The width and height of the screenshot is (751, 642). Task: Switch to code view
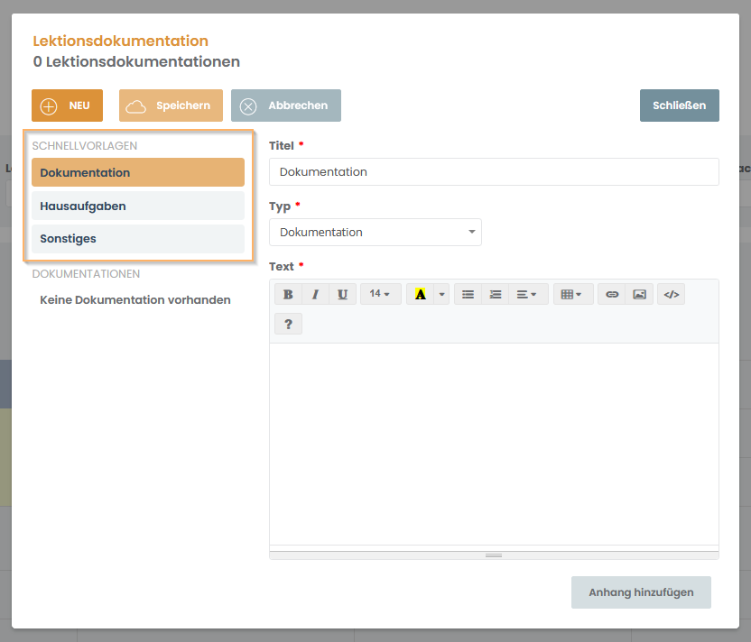click(672, 294)
